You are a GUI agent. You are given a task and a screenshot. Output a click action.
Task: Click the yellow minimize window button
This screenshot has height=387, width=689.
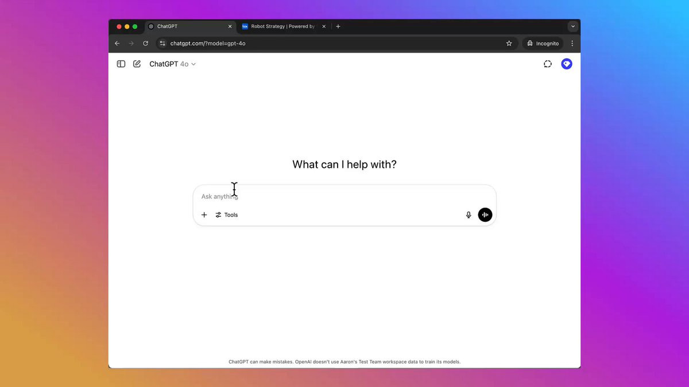tap(127, 26)
